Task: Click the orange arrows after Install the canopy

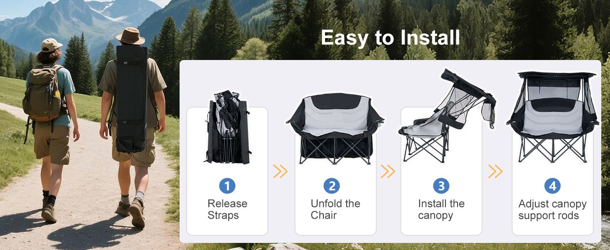Action: tap(495, 171)
